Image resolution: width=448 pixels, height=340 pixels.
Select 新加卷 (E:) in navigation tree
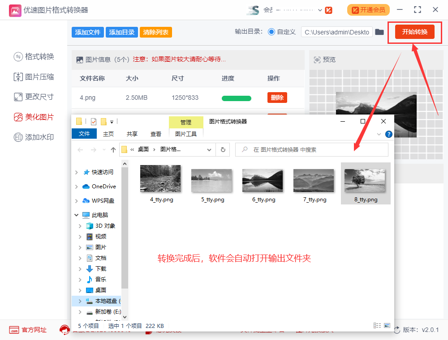[103, 312]
